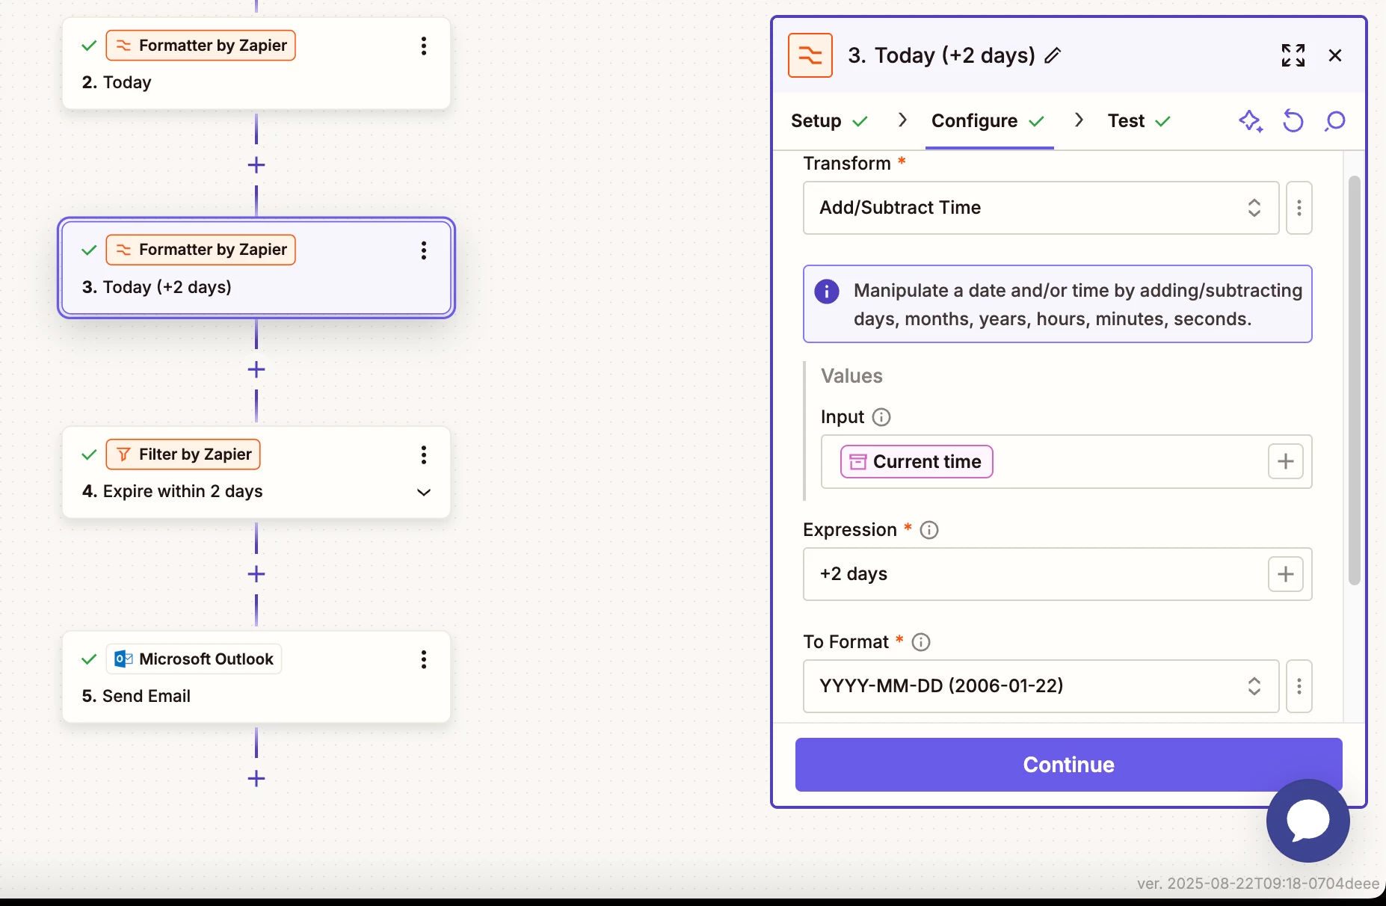Image resolution: width=1386 pixels, height=906 pixels.
Task: Close the step editor panel
Action: click(x=1335, y=55)
